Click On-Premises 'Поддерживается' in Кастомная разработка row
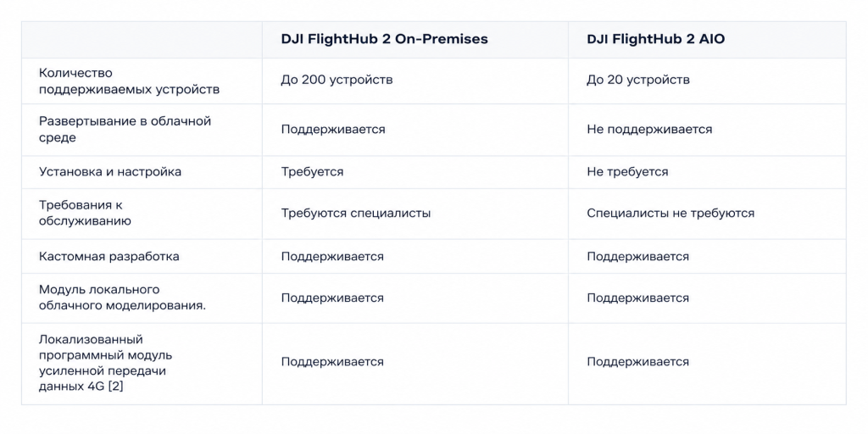868x434 pixels. coord(332,256)
